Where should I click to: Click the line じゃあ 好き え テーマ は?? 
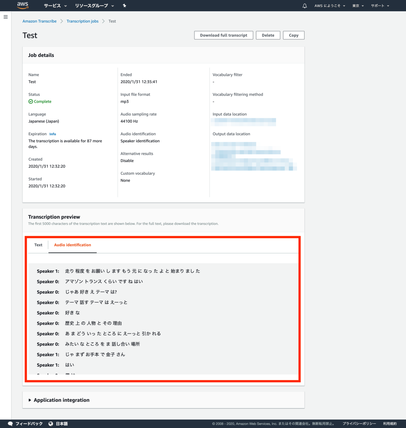click(x=91, y=292)
